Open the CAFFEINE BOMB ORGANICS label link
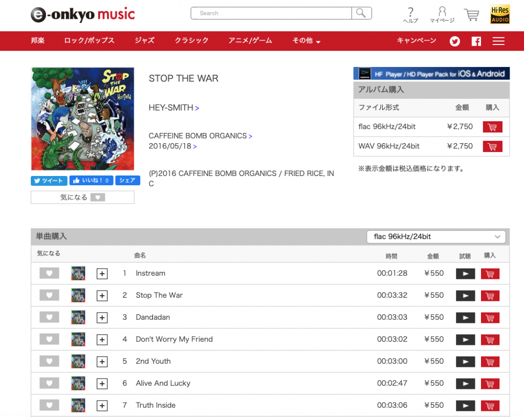 201,136
